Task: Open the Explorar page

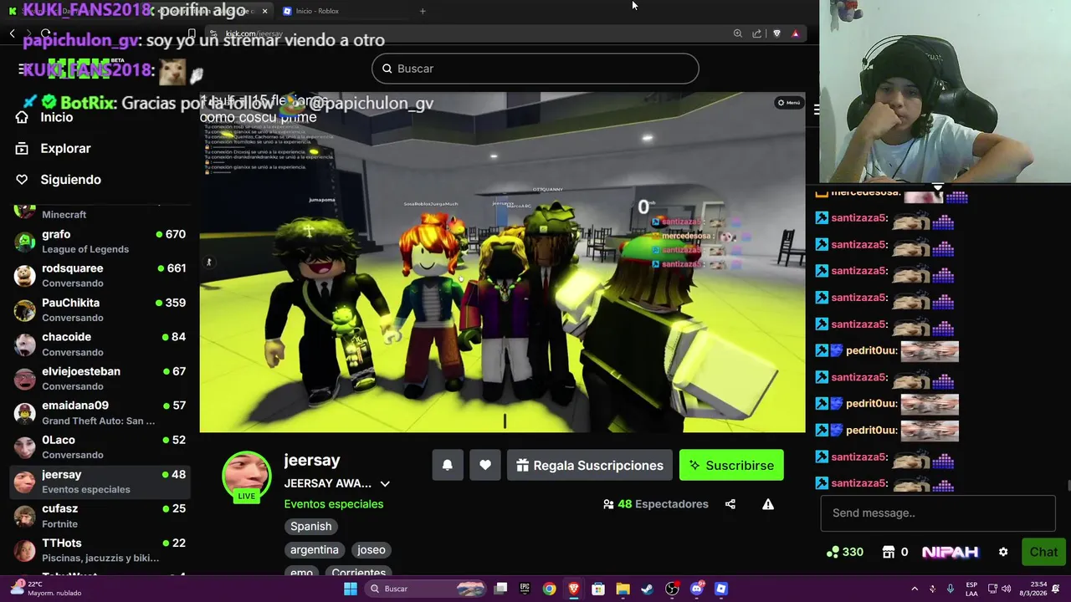Action: click(54, 148)
